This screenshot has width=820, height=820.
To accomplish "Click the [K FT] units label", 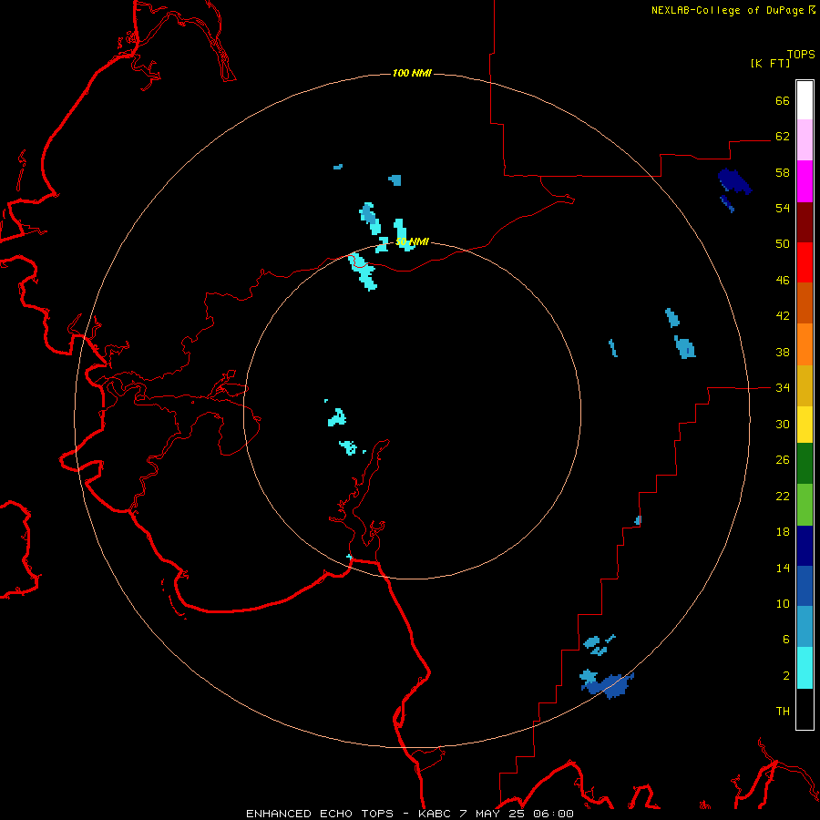I will click(x=770, y=63).
